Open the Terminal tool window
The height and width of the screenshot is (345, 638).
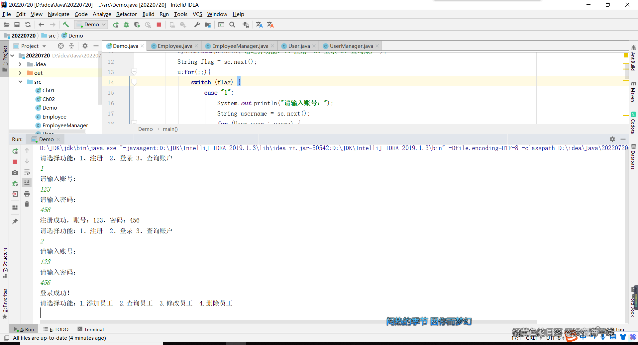(91, 329)
